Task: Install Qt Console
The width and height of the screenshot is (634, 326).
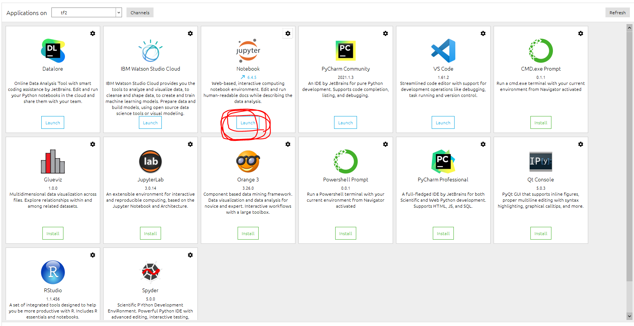Action: [x=541, y=233]
